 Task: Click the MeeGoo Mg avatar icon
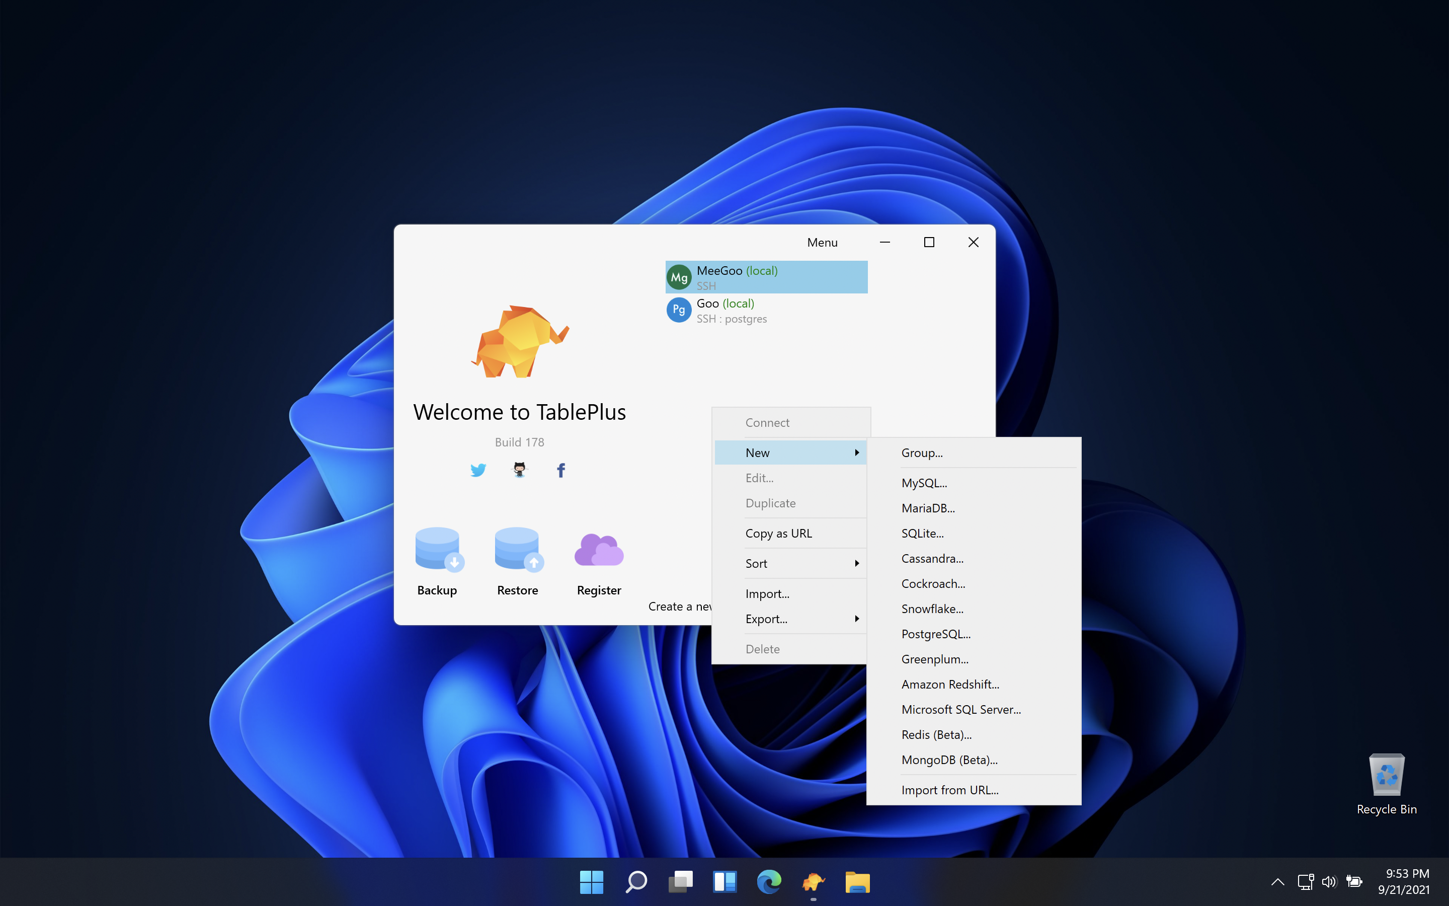679,277
